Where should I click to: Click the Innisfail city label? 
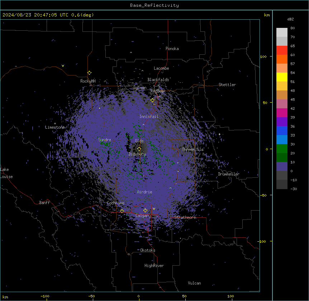pyautogui.click(x=149, y=117)
